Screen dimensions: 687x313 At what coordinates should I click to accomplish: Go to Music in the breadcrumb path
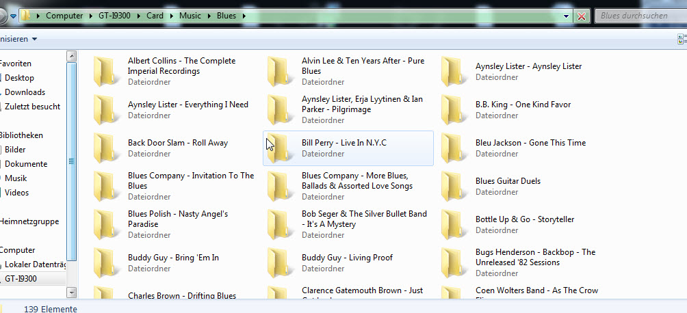190,16
